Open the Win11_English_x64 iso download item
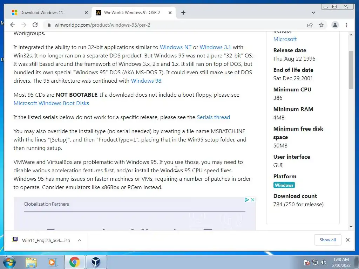This screenshot has width=359, height=269. pyautogui.click(x=41, y=240)
